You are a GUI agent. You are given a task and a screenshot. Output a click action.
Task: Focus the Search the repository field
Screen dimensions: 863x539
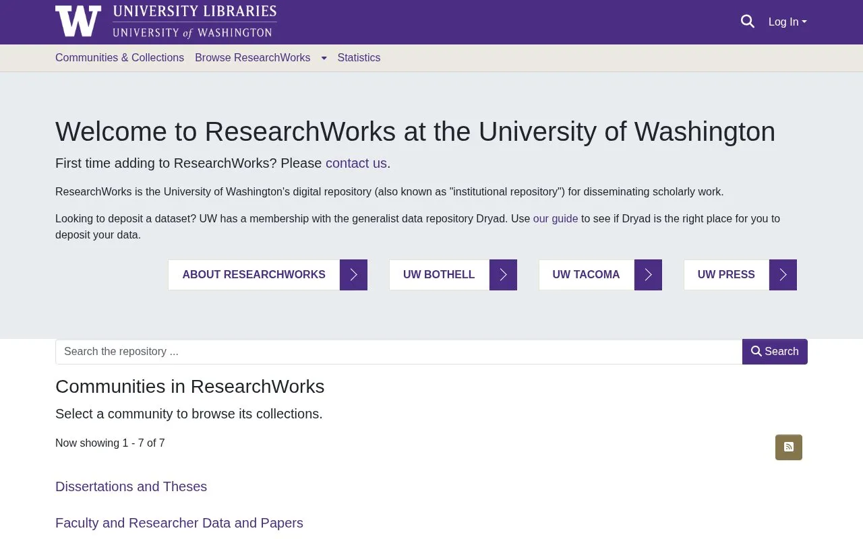(398, 352)
